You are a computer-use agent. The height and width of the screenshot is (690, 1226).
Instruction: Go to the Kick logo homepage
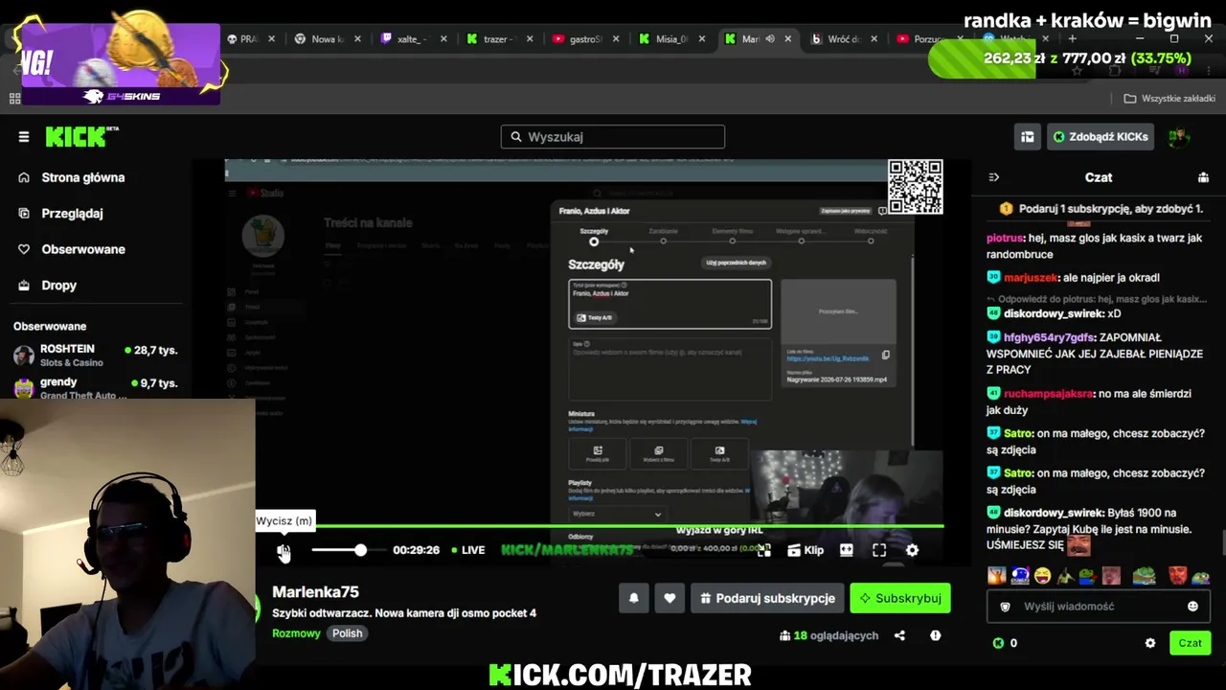[81, 137]
